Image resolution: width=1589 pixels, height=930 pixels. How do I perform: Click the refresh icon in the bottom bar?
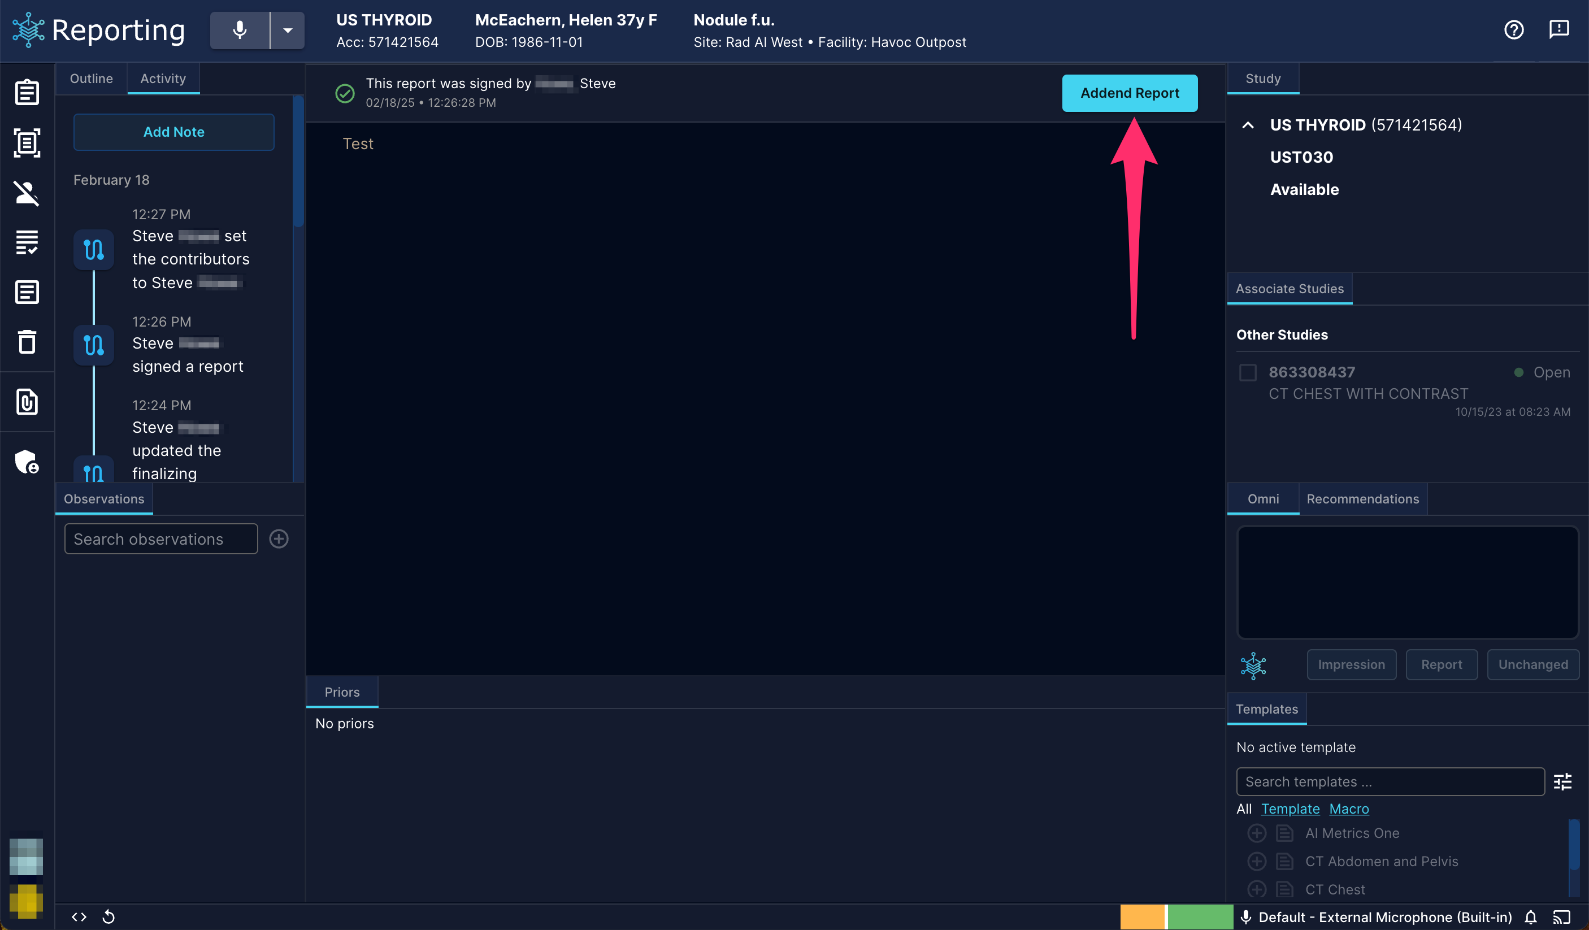[108, 917]
